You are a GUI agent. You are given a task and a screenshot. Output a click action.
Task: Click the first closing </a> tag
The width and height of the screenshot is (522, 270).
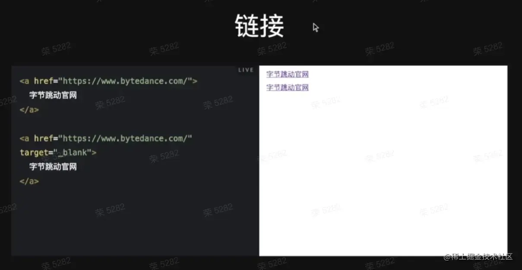tap(28, 109)
